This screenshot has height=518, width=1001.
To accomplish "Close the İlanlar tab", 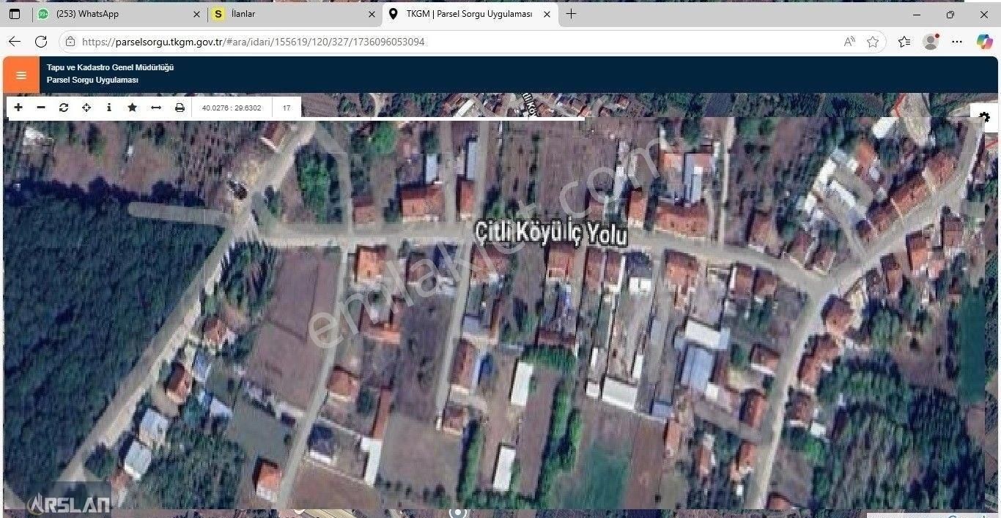I will point(372,14).
